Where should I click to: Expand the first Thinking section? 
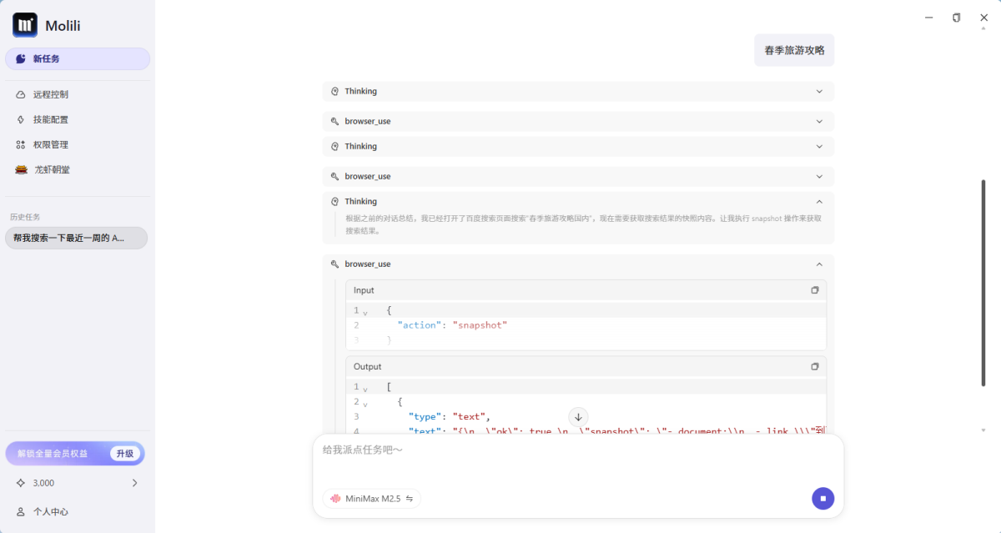tap(819, 92)
